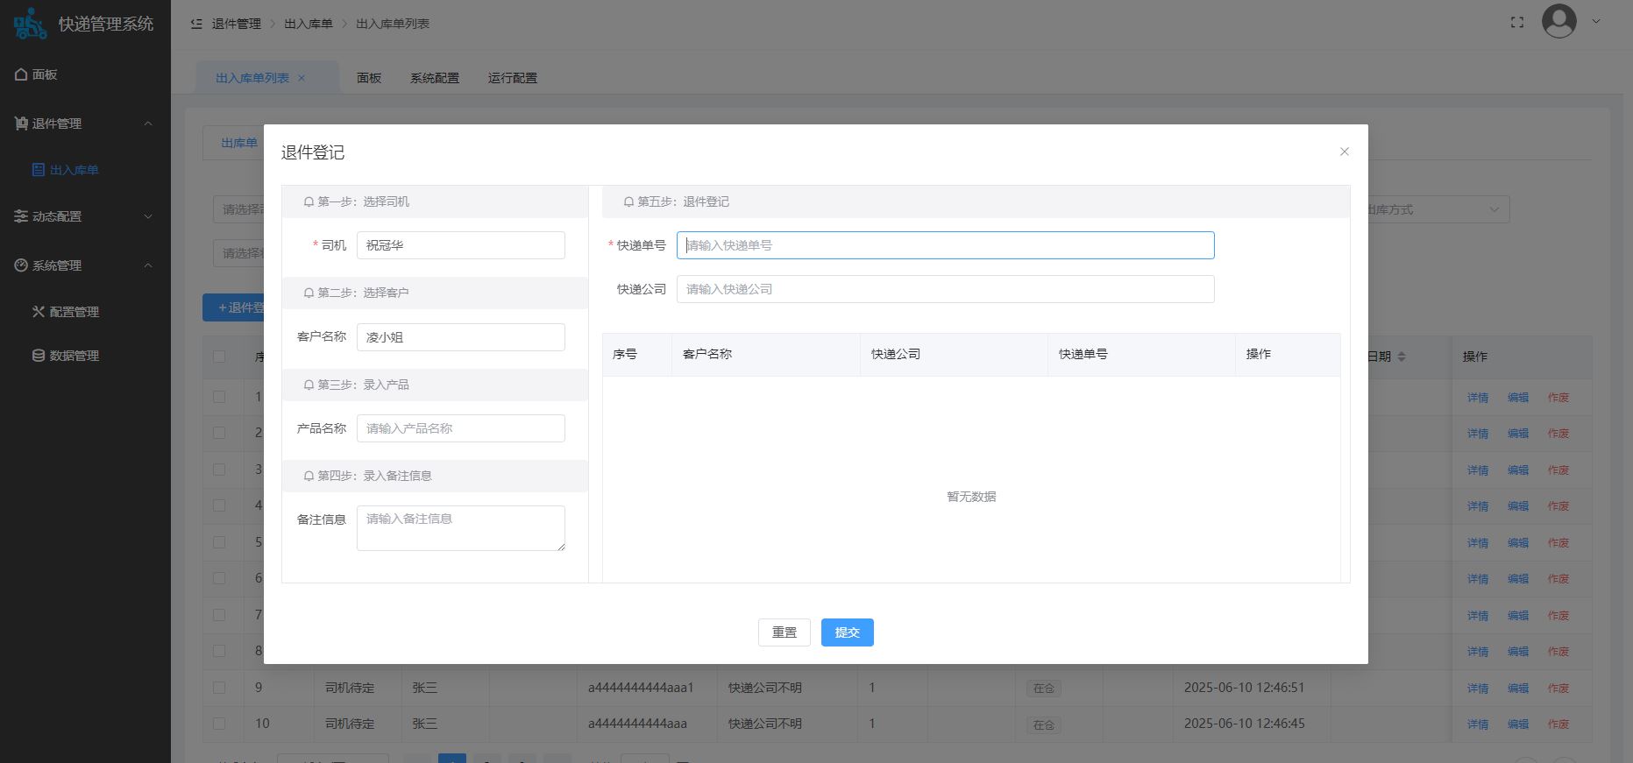Close the 出入库单列表 tab
This screenshot has height=763, width=1633.
(x=302, y=78)
